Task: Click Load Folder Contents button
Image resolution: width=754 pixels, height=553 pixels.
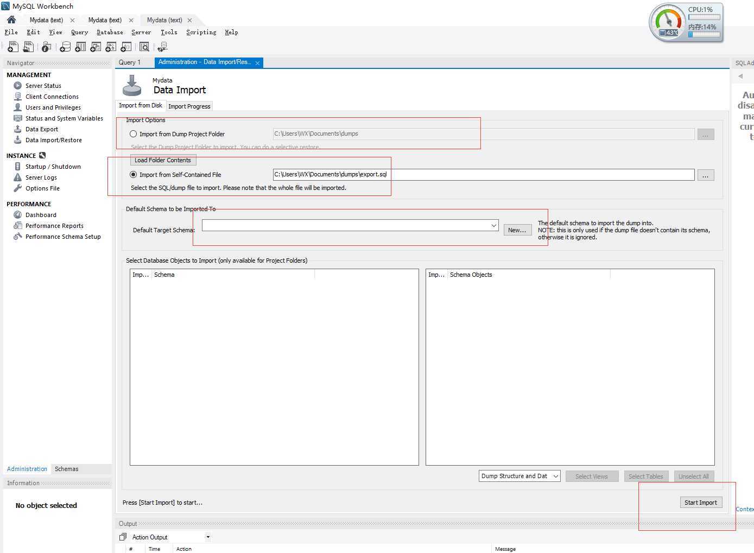Action: (163, 160)
